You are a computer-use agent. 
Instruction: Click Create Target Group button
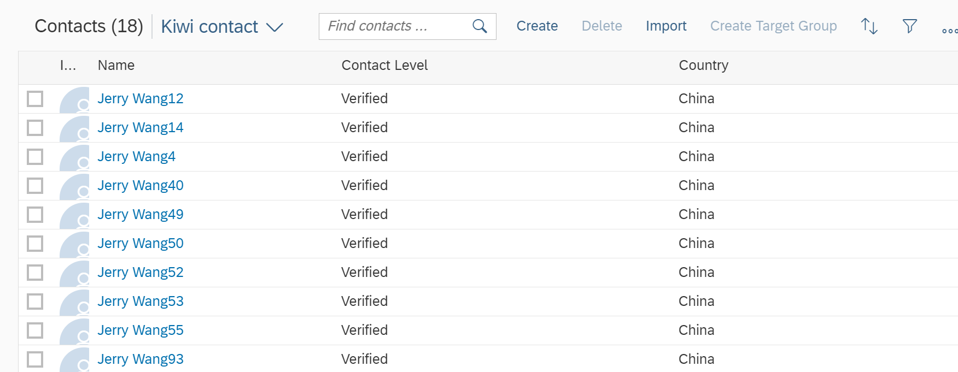click(x=773, y=26)
